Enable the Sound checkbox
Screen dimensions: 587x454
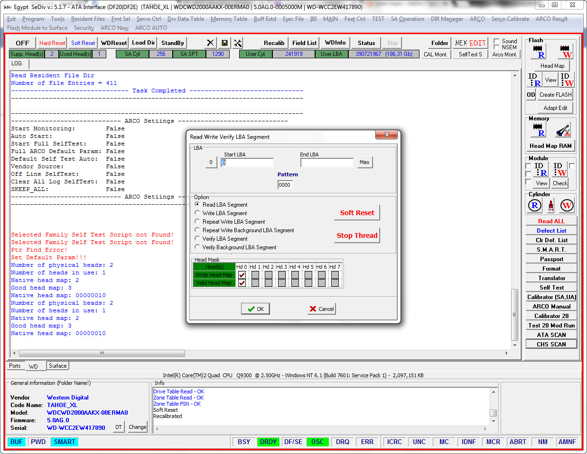[496, 41]
